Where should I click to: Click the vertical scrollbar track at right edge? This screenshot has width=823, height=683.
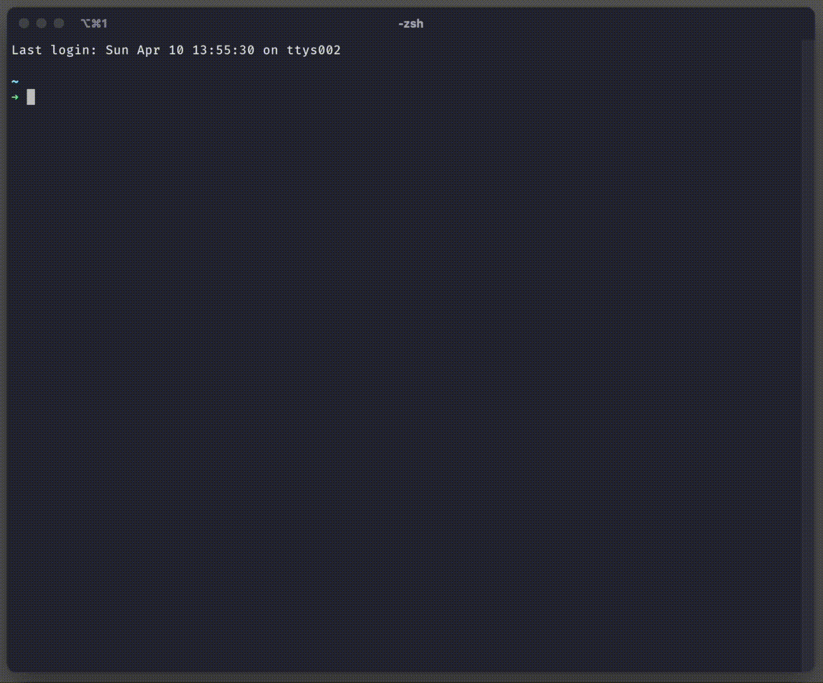point(807,354)
